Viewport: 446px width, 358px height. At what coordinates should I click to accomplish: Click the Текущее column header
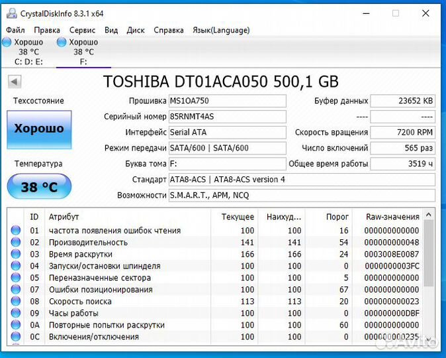234,217
